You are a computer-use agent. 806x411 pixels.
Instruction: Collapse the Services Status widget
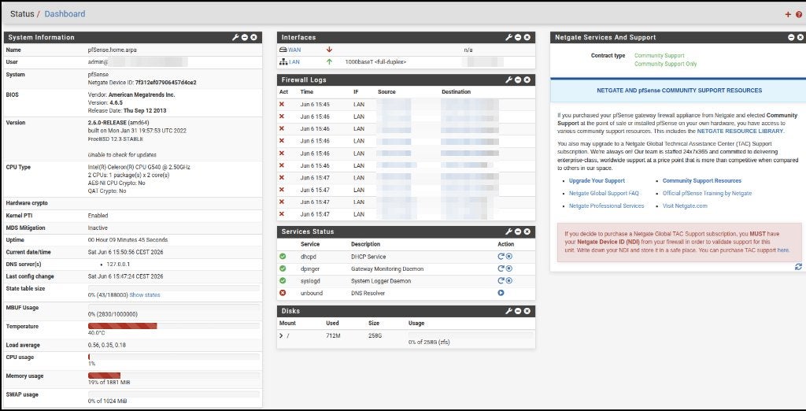click(x=518, y=231)
